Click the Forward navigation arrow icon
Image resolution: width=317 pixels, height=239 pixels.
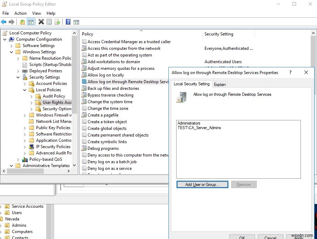[x=12, y=21]
